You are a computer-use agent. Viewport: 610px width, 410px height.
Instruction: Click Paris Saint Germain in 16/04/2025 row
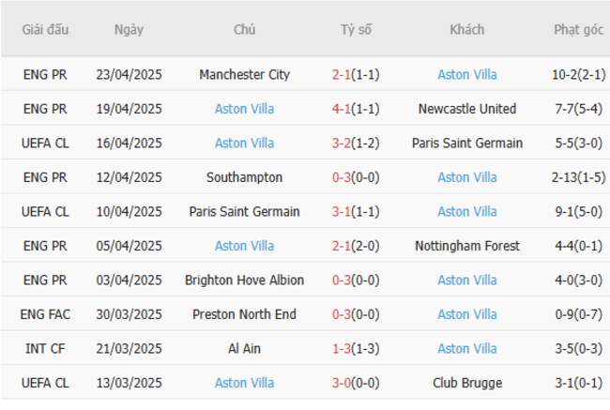coord(467,144)
